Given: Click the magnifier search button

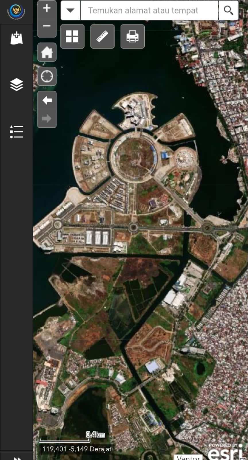Looking at the screenshot, I should pos(228,10).
